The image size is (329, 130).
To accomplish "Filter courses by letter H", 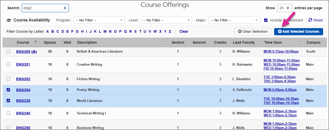I will click(x=82, y=31).
